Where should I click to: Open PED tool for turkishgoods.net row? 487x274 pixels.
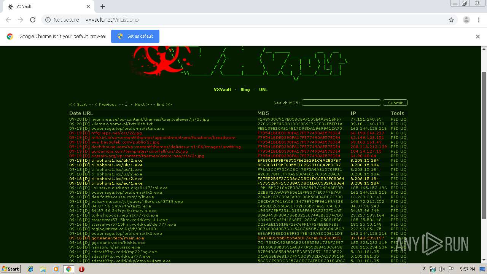[x=395, y=215]
